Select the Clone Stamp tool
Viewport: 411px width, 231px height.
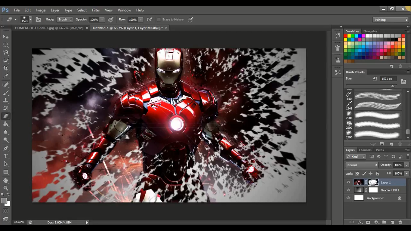pyautogui.click(x=5, y=100)
